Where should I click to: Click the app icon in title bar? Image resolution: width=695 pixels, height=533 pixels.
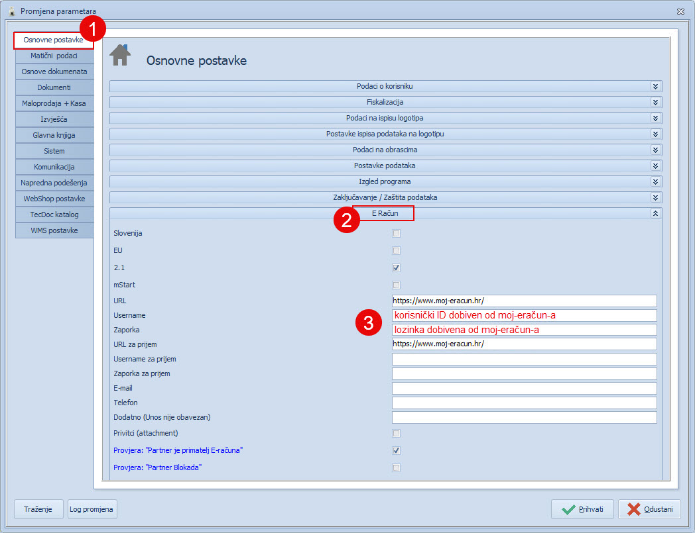coord(11,11)
